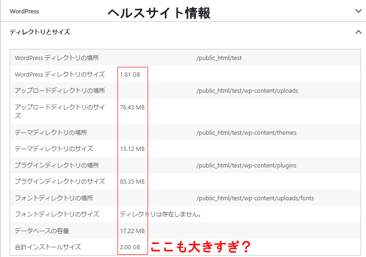Click the フォントディレクトリの場所 label
This screenshot has height=257, width=366.
pyautogui.click(x=54, y=198)
